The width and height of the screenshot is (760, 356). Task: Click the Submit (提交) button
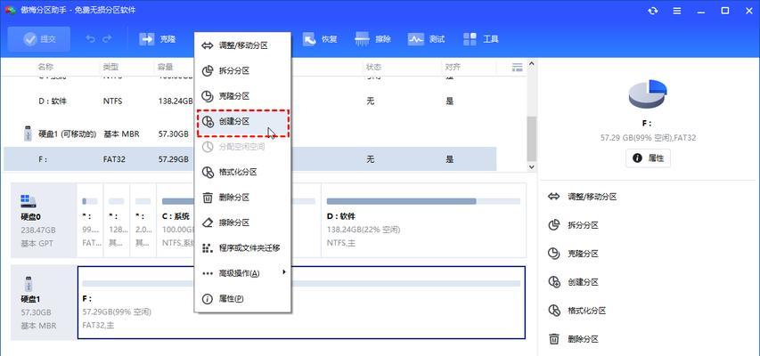[39, 39]
